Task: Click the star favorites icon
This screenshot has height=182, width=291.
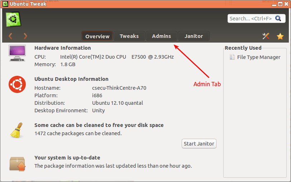Action: 280,36
